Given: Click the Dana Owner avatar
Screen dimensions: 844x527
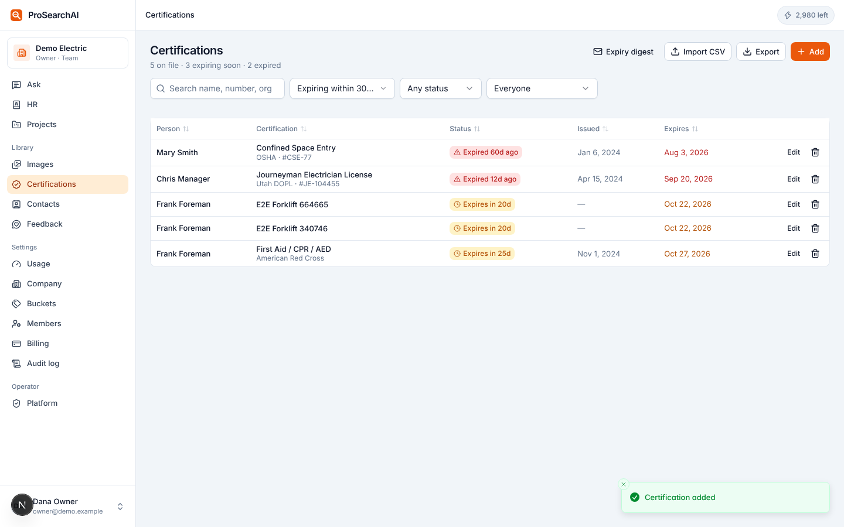Looking at the screenshot, I should (x=22, y=505).
